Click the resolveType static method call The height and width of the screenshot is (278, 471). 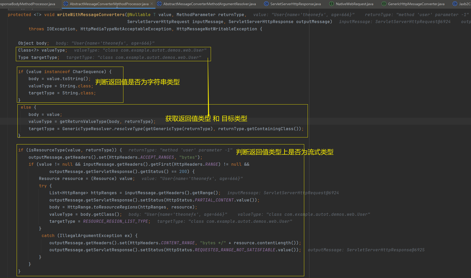(x=129, y=129)
